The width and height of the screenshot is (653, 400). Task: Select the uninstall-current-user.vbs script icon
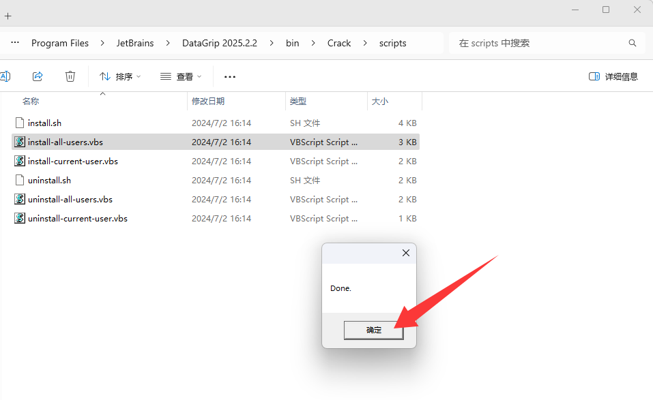click(20, 218)
